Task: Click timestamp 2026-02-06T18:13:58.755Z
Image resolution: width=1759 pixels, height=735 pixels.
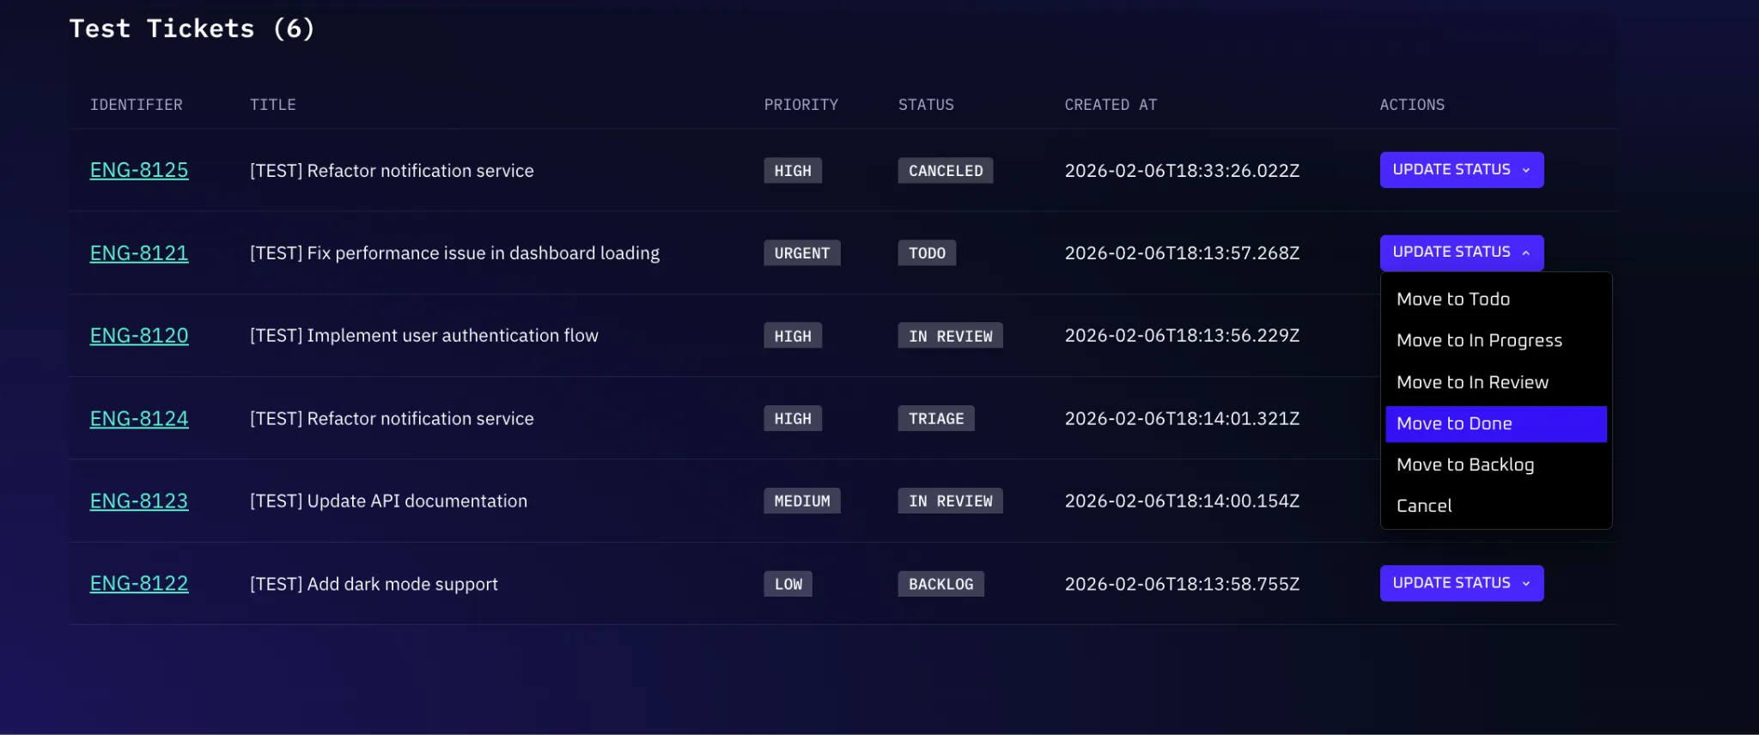Action: [x=1182, y=584]
